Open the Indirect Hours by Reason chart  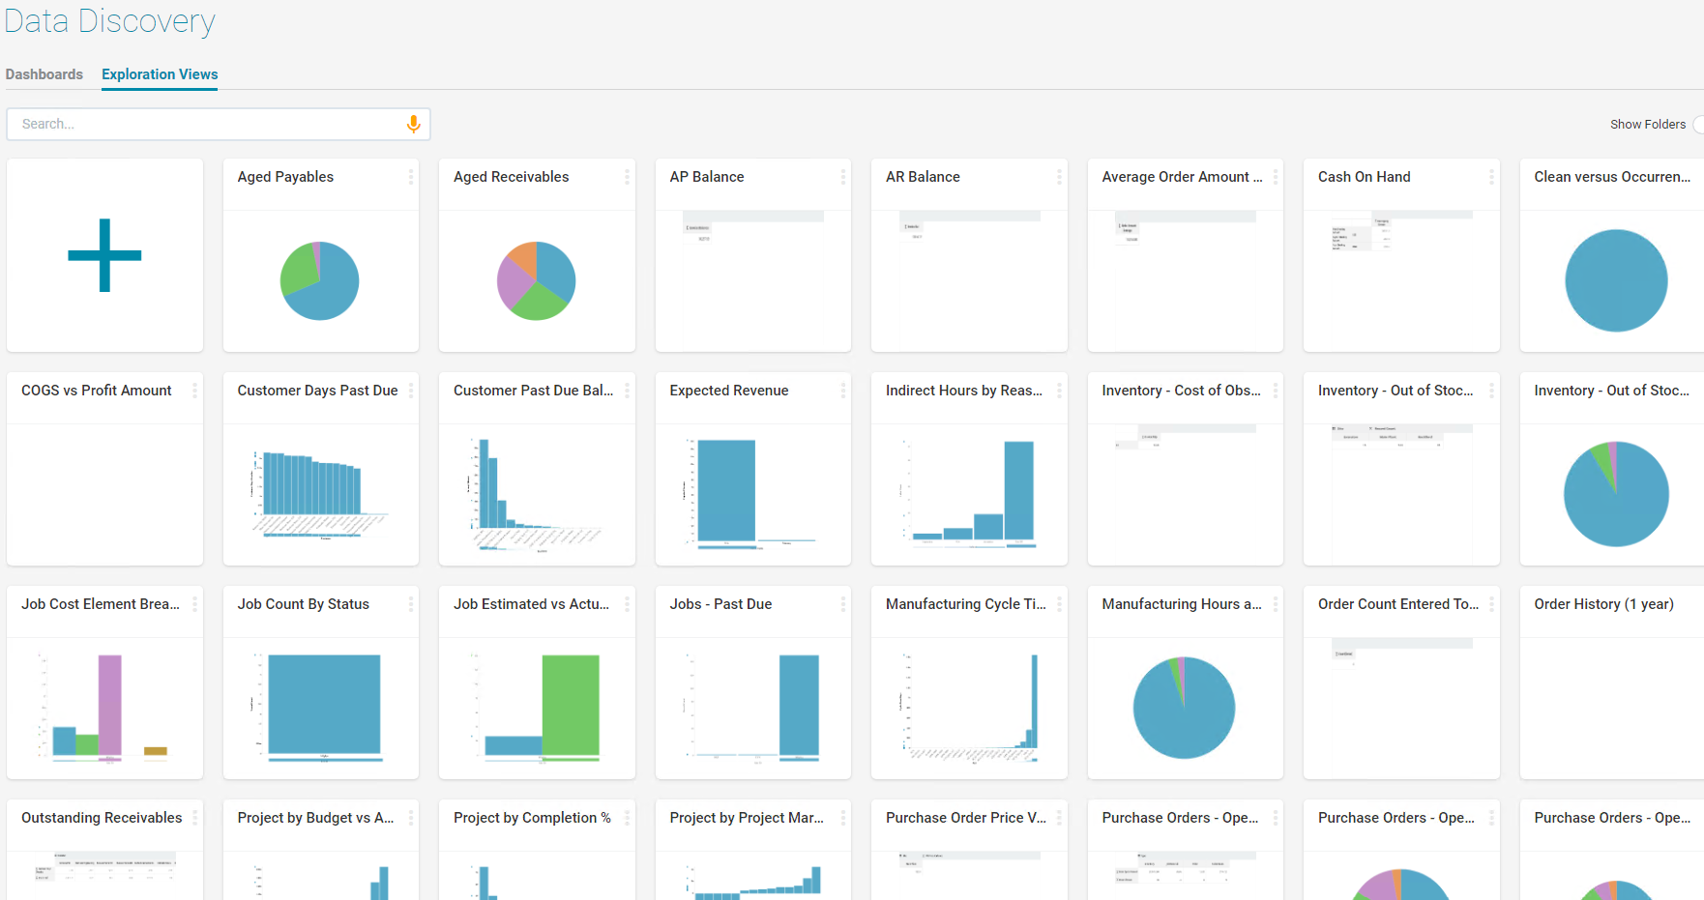(x=969, y=494)
